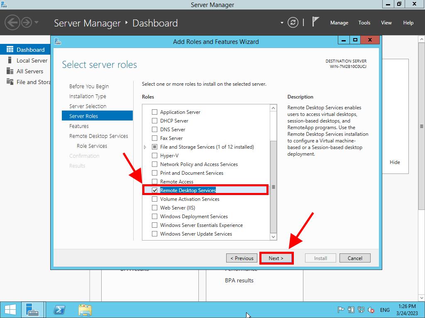Check Network Policy and Access Services
The image size is (425, 318).
[154, 164]
